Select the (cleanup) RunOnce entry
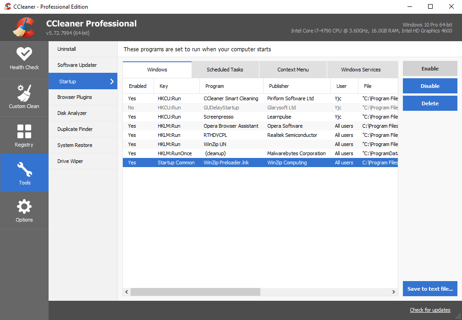 [x=260, y=153]
